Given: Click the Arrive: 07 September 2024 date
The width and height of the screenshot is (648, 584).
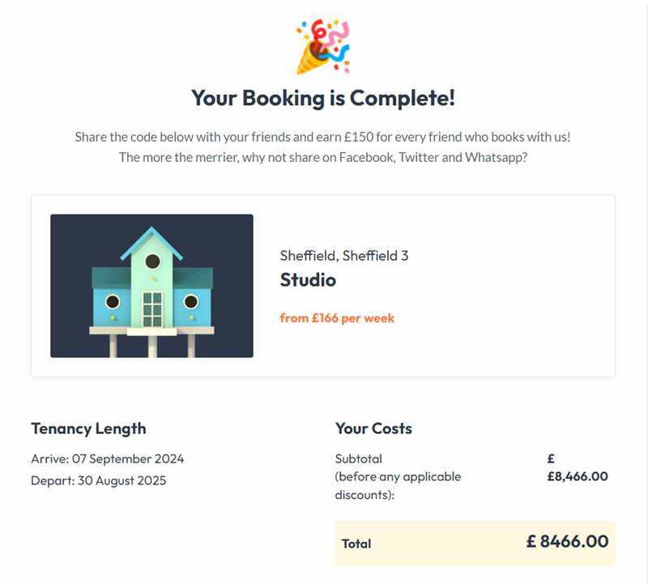Looking at the screenshot, I should [108, 458].
